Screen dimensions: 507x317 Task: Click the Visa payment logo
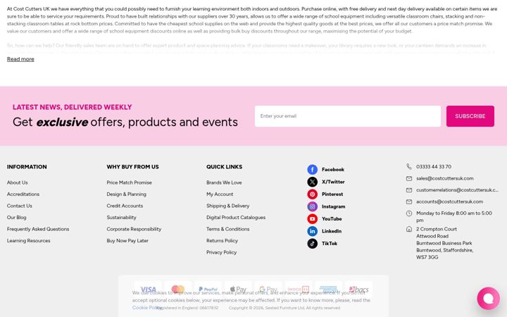148,290
